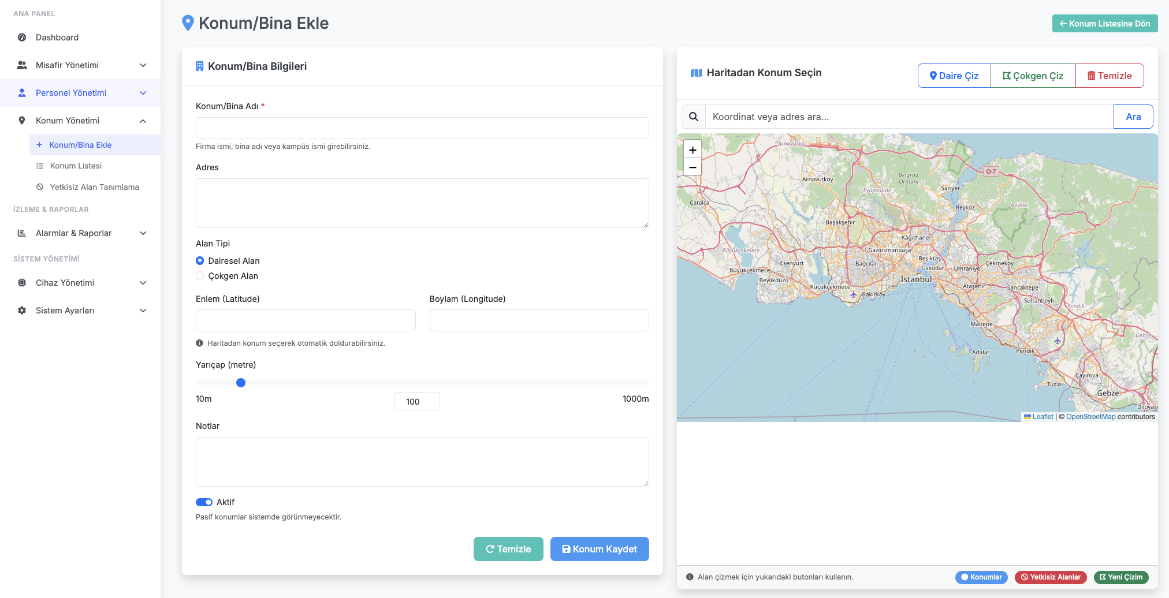Screen dimensions: 1169x598
Task: Click the Misafir Yönetimi people icon
Action: click(x=22, y=65)
